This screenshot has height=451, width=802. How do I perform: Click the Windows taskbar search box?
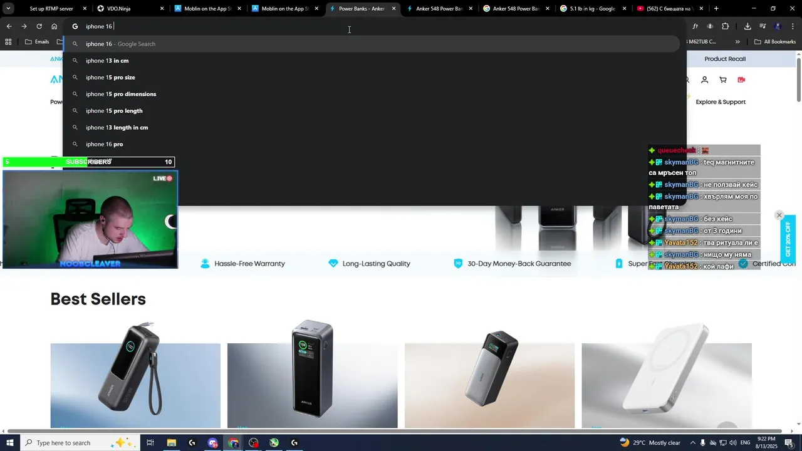[79, 443]
